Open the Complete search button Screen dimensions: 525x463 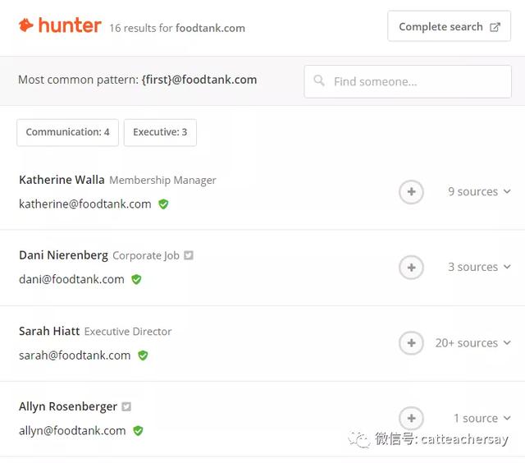449,27
